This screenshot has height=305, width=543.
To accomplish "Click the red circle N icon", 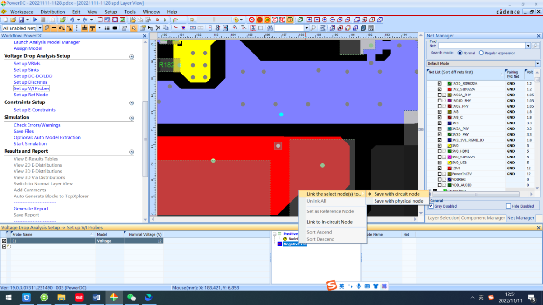I will click(x=252, y=20).
